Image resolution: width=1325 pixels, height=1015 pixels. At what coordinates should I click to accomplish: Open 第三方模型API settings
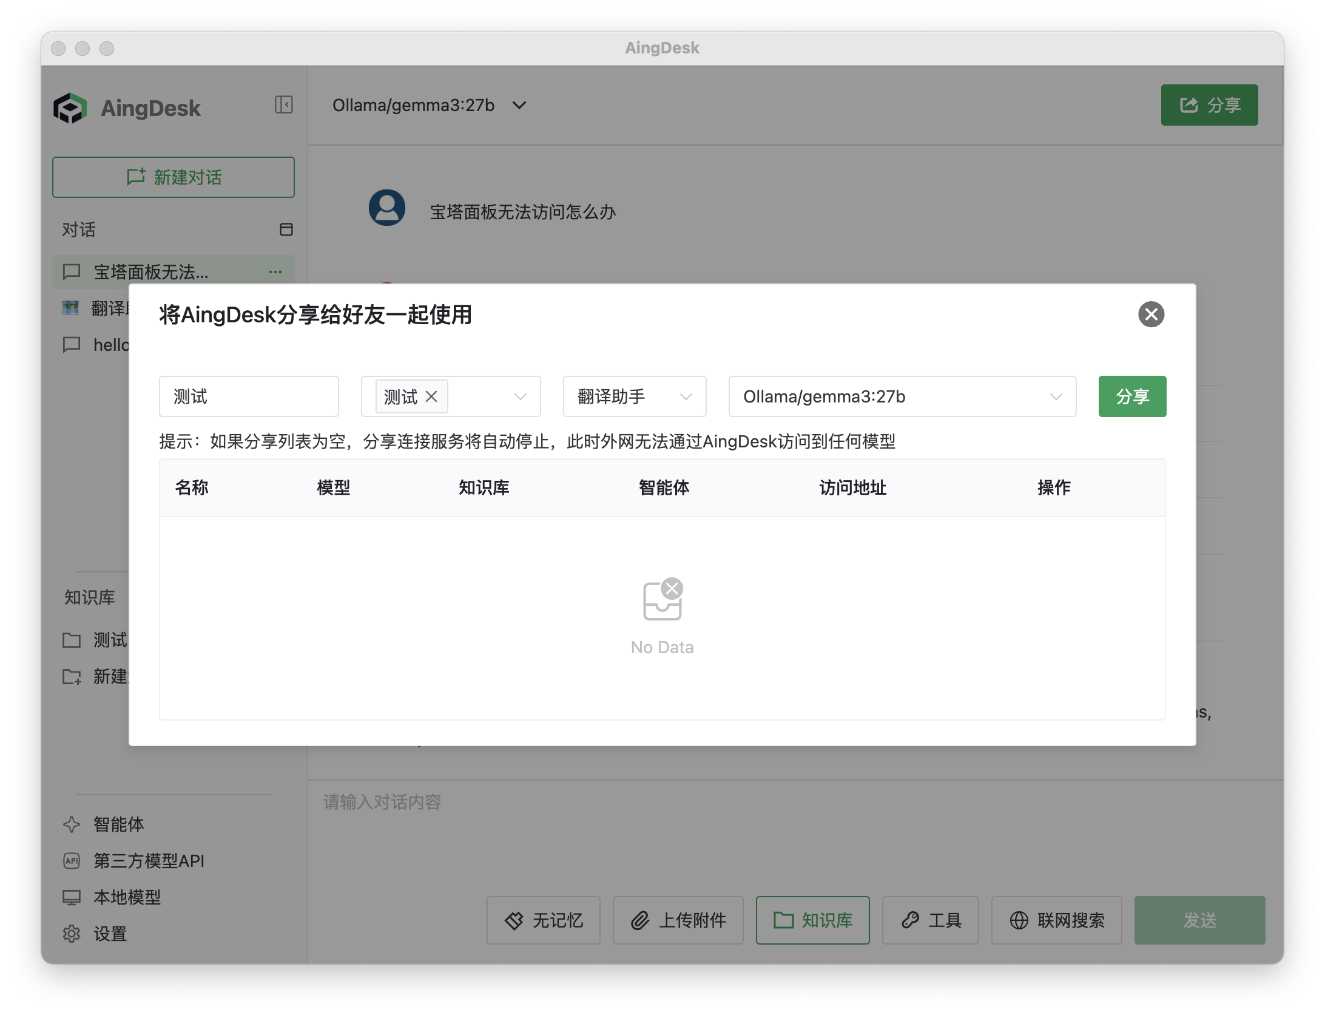pyautogui.click(x=148, y=861)
